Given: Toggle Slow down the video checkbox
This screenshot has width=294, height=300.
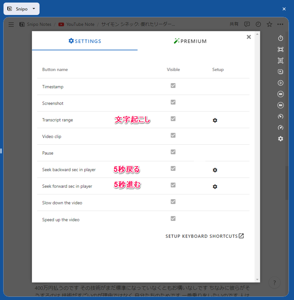Looking at the screenshot, I should 173,202.
